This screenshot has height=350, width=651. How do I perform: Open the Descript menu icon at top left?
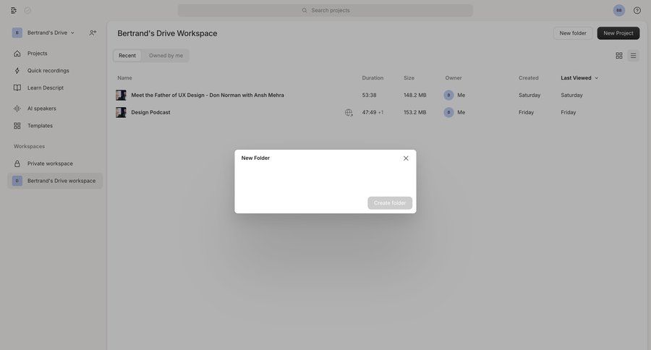pos(14,10)
